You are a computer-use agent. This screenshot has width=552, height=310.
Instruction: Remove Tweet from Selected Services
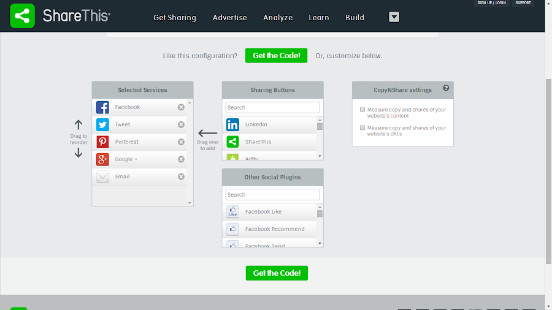[181, 124]
